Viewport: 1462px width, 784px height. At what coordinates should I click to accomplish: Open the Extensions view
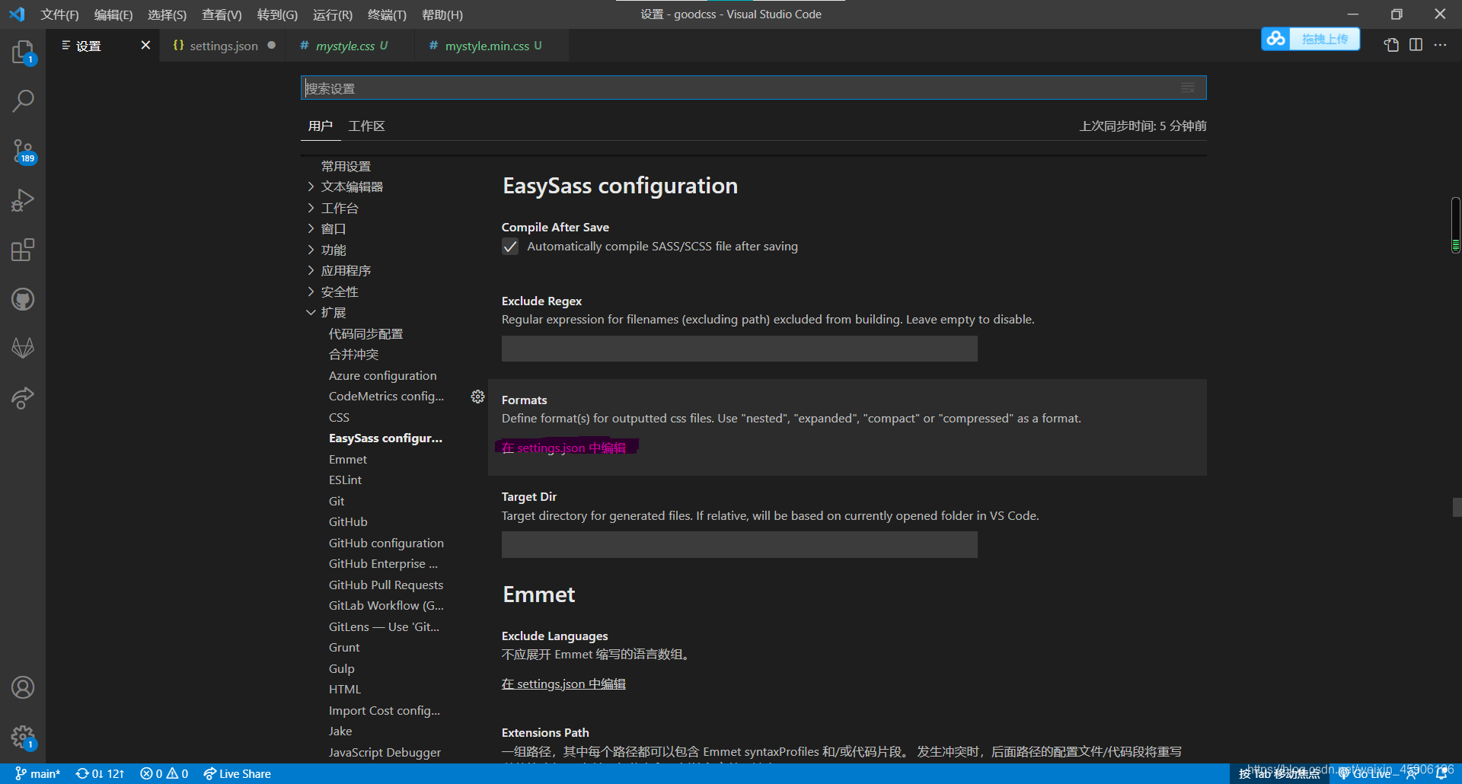tap(23, 250)
